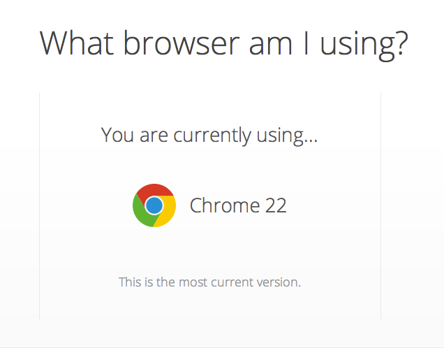This screenshot has width=444, height=348.
Task: Click the green segment of Chrome logo
Action: tap(142, 213)
